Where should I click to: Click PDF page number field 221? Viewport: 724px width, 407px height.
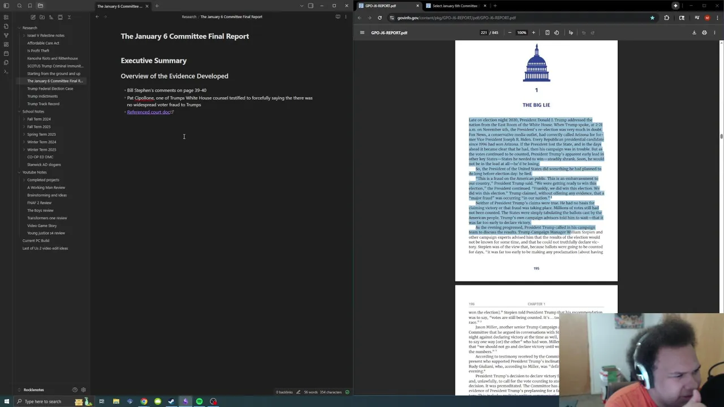[x=484, y=32]
